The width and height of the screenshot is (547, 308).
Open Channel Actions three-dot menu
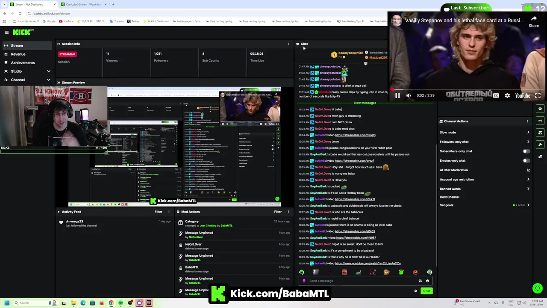pos(527,121)
